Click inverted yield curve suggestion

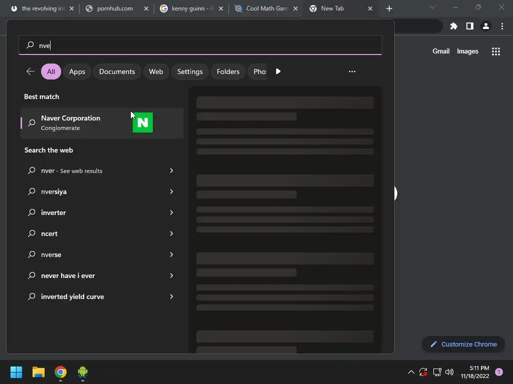tap(72, 296)
